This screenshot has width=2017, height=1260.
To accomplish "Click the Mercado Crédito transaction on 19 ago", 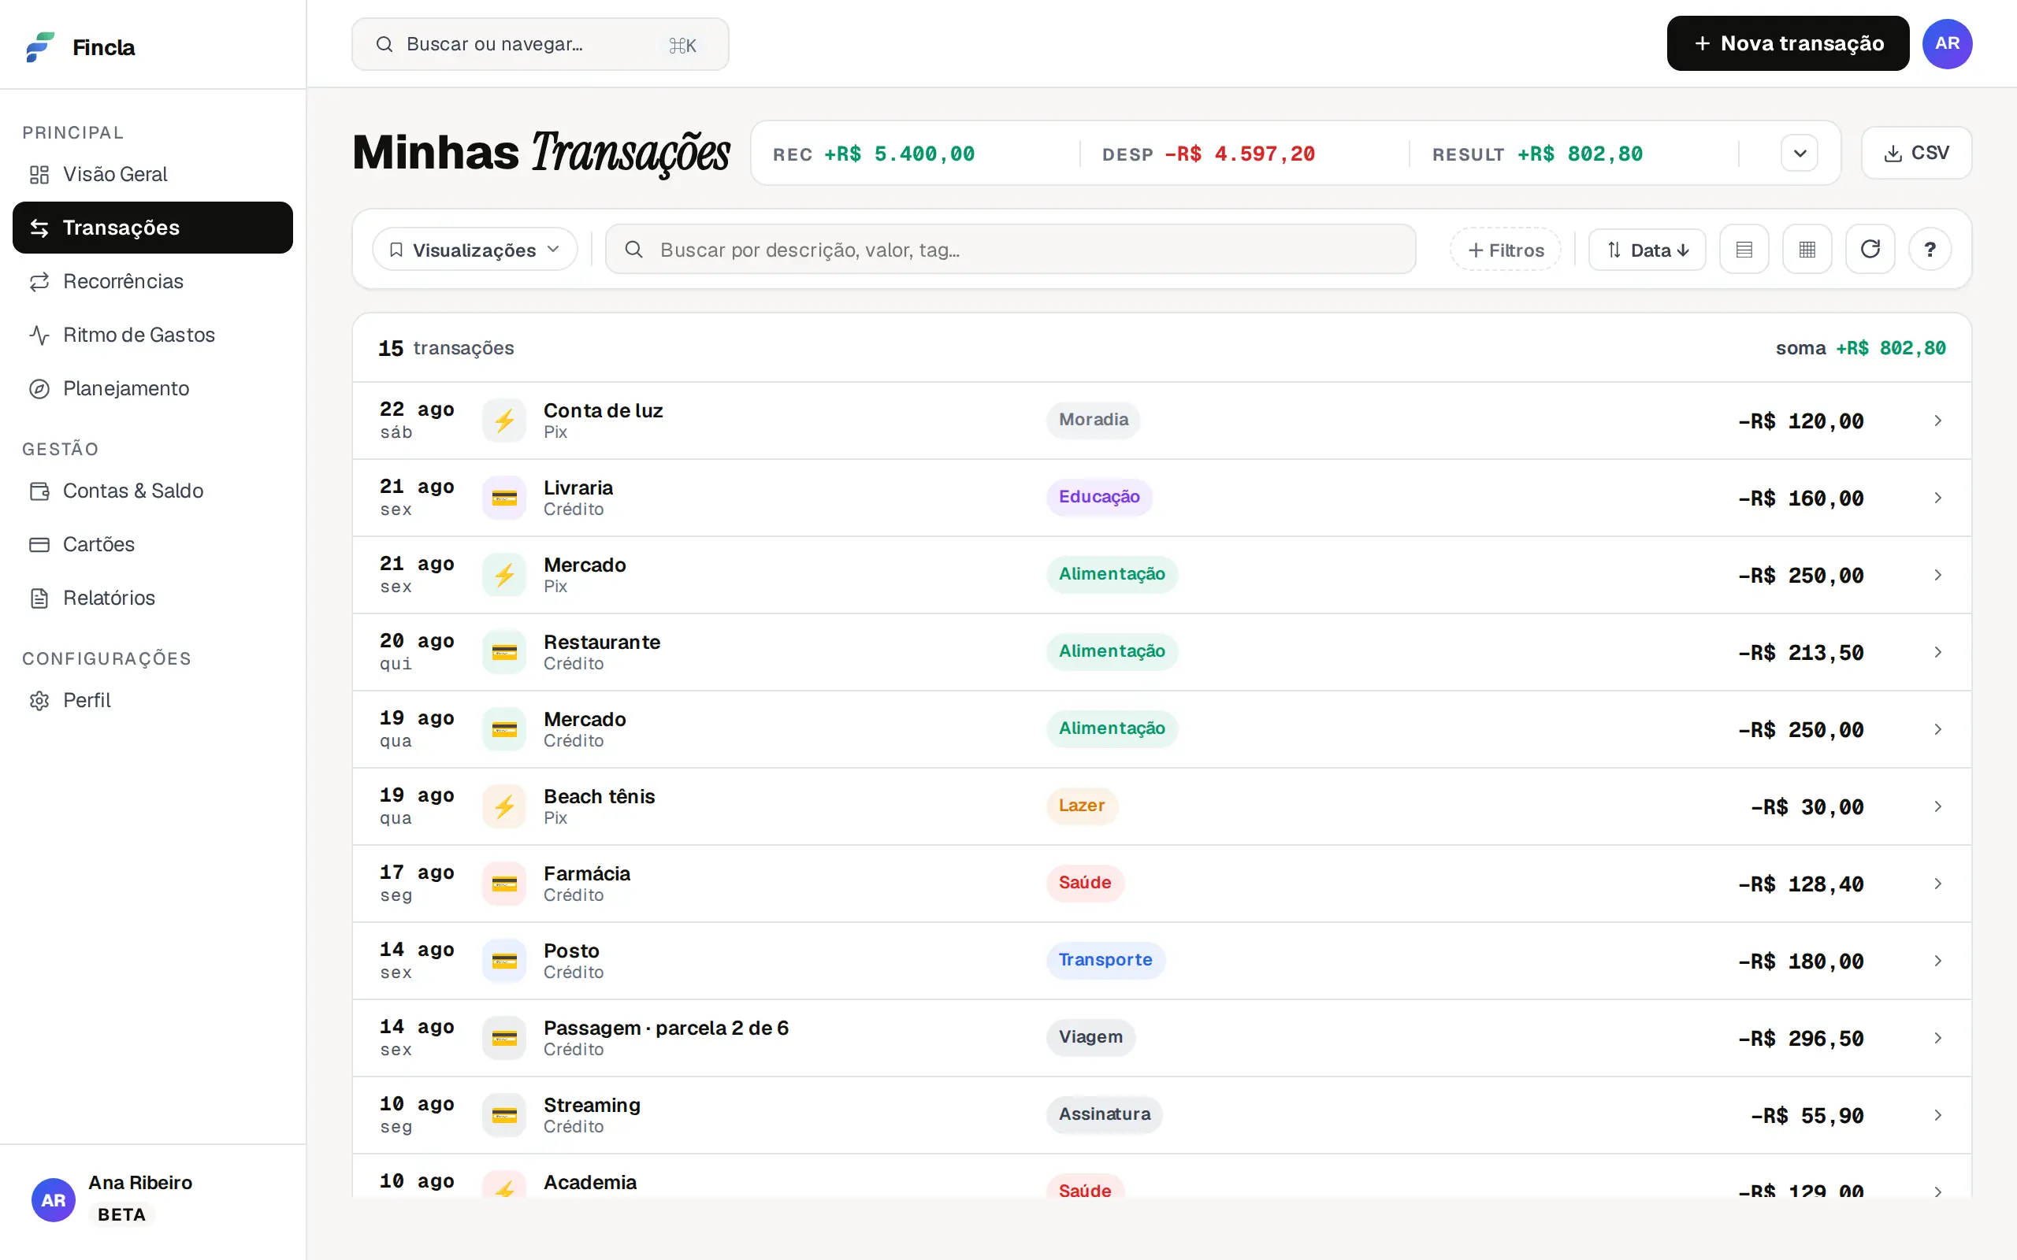I will point(1162,729).
